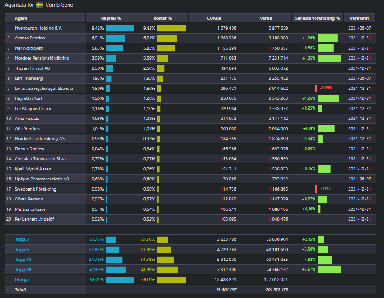Click on Thoren Tillväxt AB
384x298 pixels.
[32, 68]
